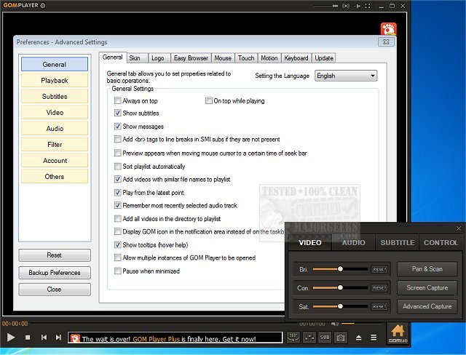Open the Update tab

tap(324, 58)
